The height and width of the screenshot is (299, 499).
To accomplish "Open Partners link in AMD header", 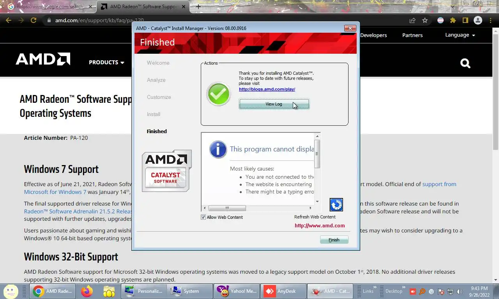I will point(412,35).
